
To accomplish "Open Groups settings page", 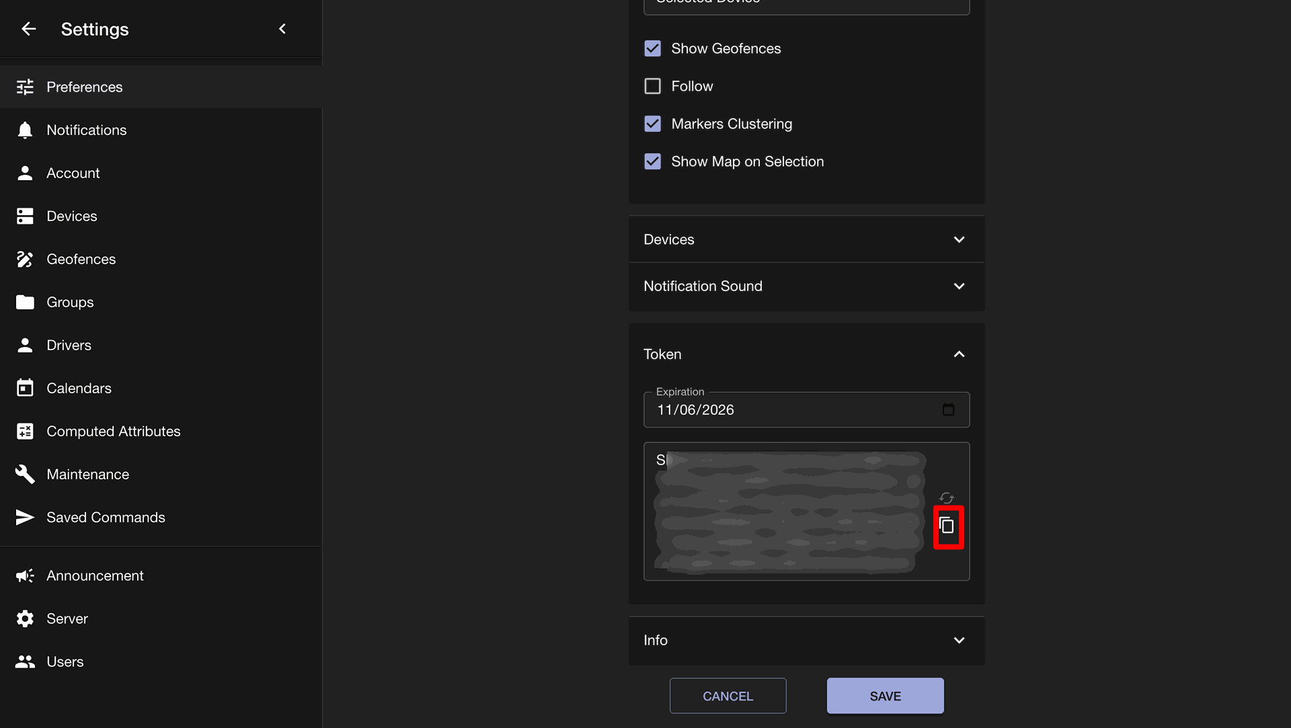I will point(161,302).
